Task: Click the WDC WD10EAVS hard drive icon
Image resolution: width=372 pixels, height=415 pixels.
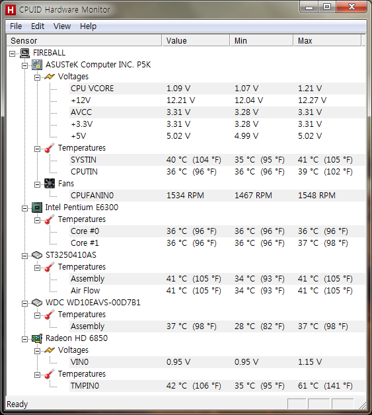Action: [37, 303]
